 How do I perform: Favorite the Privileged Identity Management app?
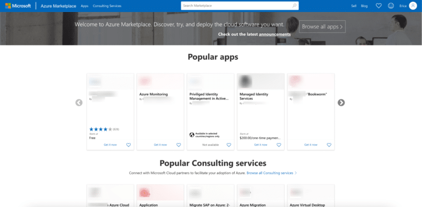pyautogui.click(x=229, y=144)
